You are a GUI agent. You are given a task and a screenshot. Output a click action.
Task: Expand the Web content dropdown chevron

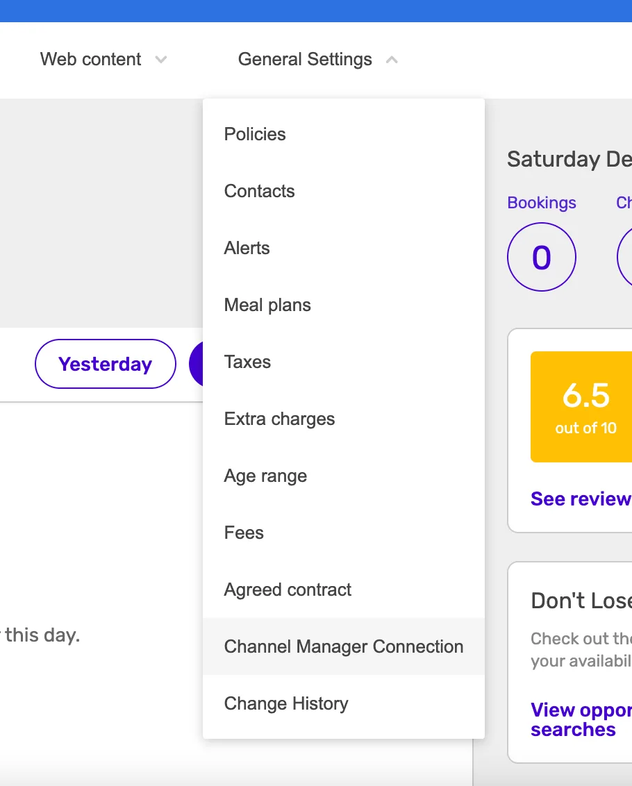[x=161, y=60]
